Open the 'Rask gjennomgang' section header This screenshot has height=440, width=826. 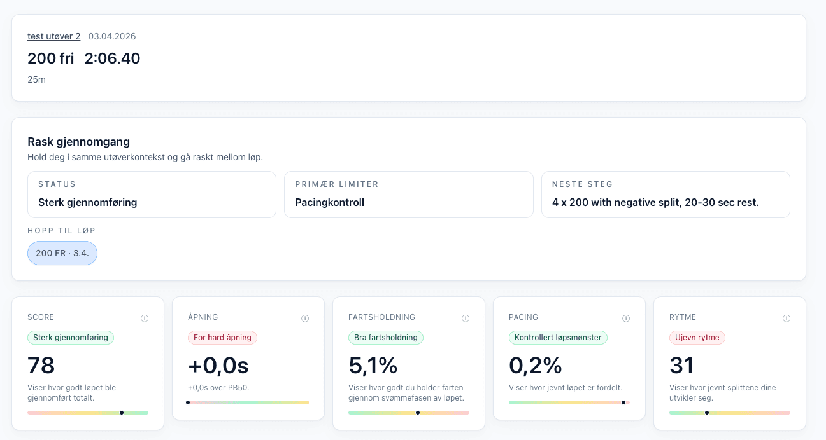(x=78, y=142)
